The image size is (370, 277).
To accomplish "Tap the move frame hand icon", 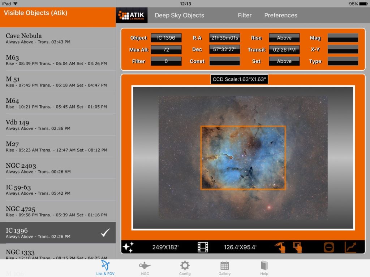I will pyautogui.click(x=298, y=247).
